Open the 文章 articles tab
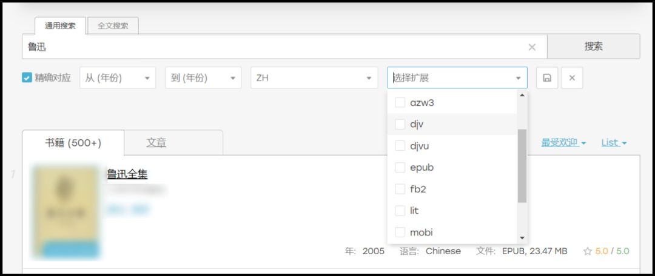Viewport: 655px width, 276px height. coord(156,143)
